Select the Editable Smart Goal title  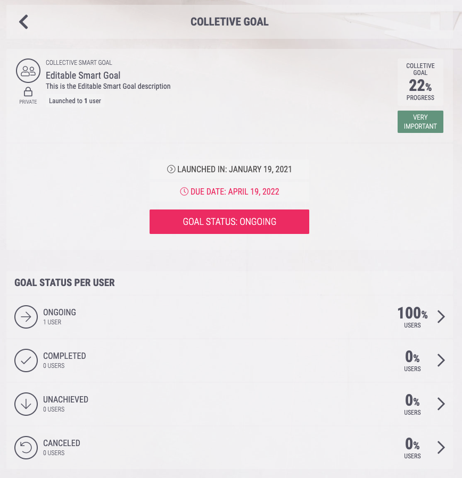[83, 76]
